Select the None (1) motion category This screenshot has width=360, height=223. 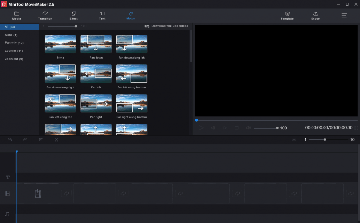11,35
